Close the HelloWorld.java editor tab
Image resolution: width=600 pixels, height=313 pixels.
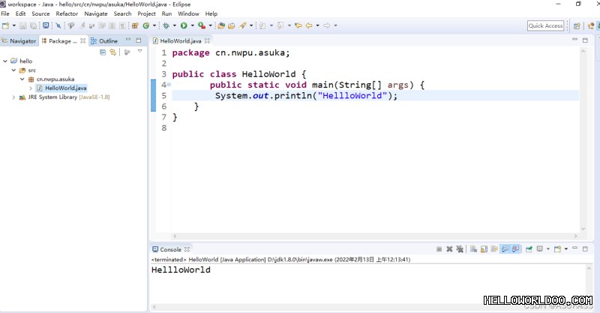pyautogui.click(x=207, y=40)
